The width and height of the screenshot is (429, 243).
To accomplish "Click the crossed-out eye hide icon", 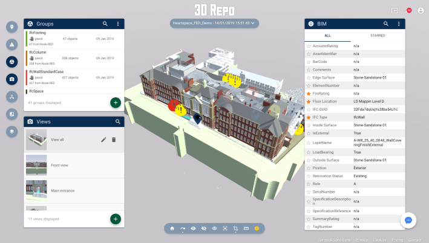I will click(204, 228).
